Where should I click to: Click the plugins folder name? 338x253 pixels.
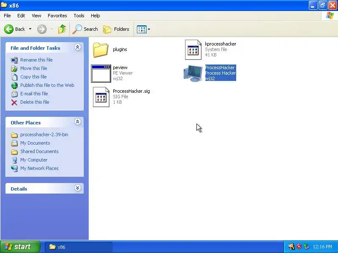120,49
